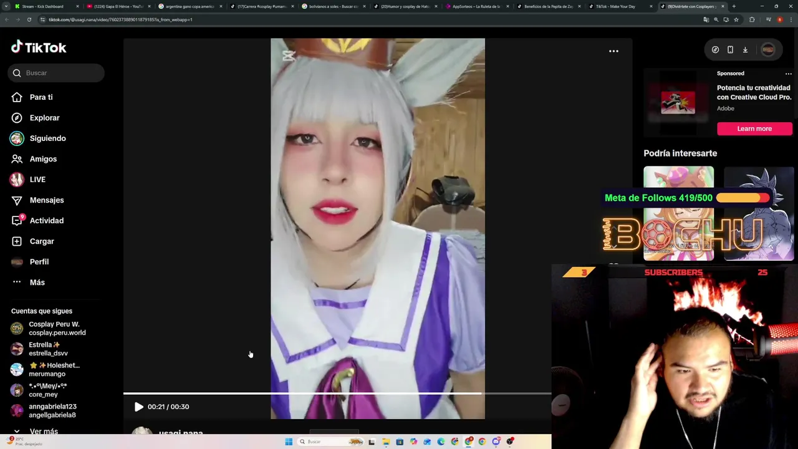Image resolution: width=798 pixels, height=449 pixels.
Task: Open the download app arrow icon
Action: [x=745, y=50]
